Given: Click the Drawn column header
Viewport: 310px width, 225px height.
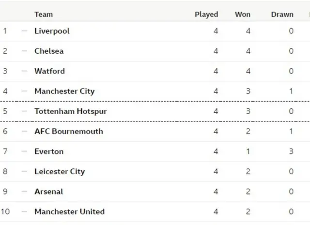Looking at the screenshot, I should (x=282, y=15).
